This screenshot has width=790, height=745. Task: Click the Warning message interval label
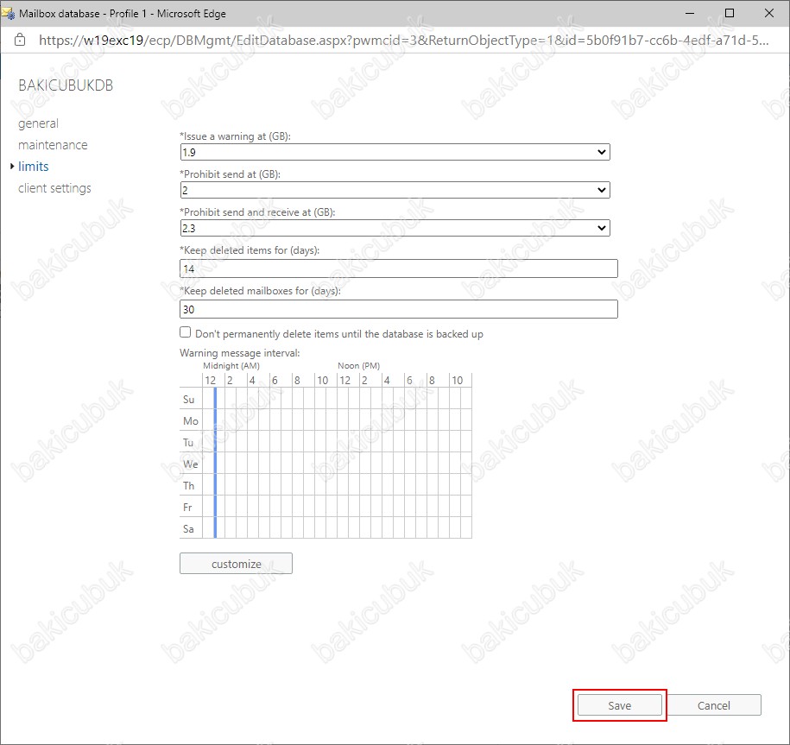(x=240, y=353)
